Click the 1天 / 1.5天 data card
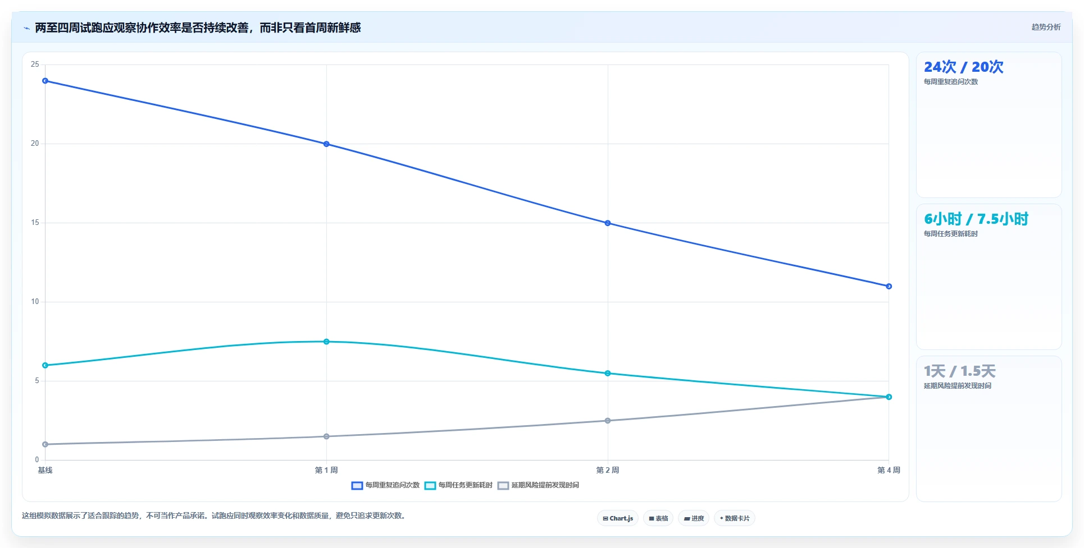 (x=989, y=429)
